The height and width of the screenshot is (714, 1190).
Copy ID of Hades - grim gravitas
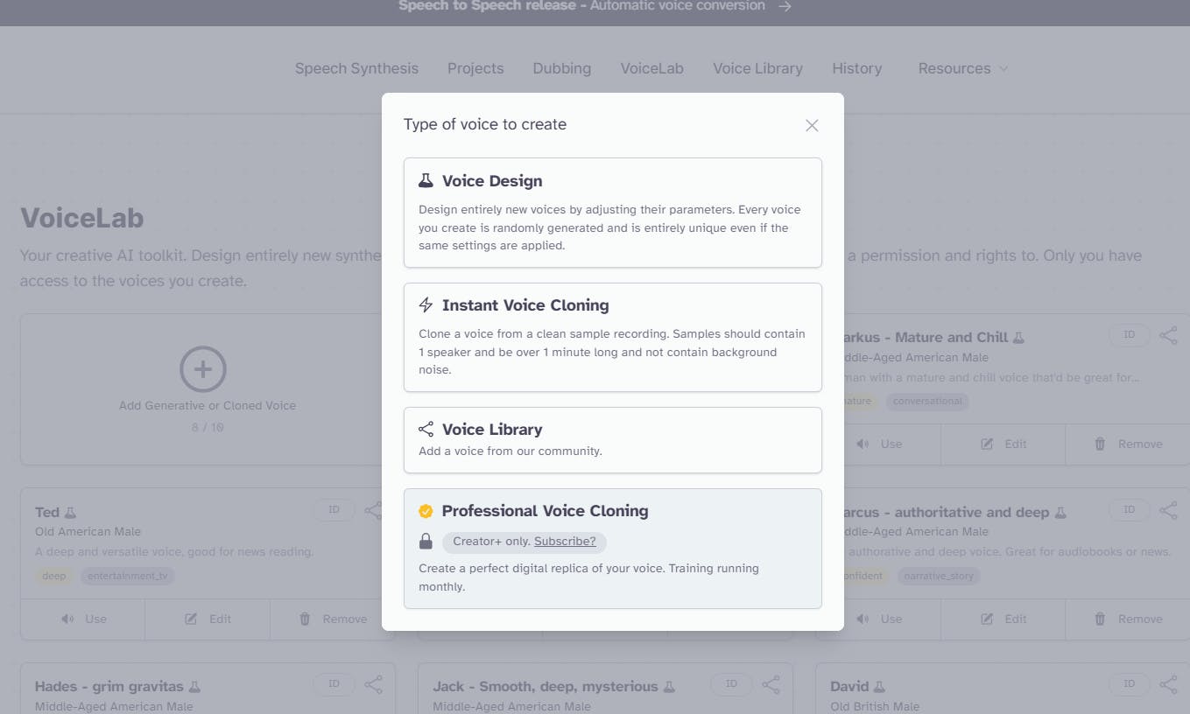[x=334, y=684]
